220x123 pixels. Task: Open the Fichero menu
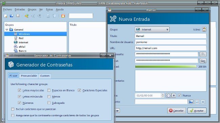pos(7,9)
